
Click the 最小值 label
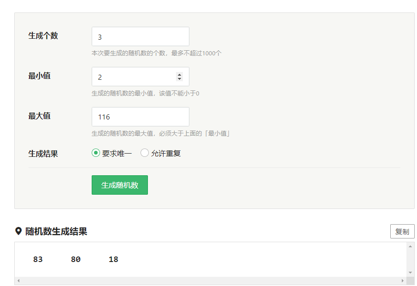39,76
